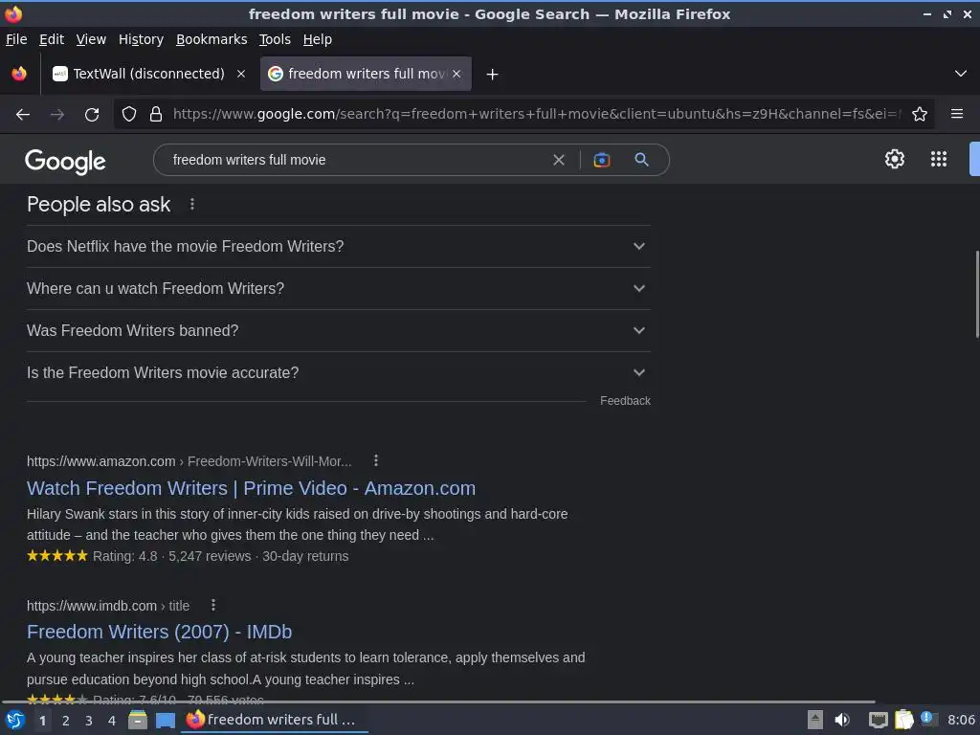
Task: Expand 'Where can u watch Freedom Writers?'
Action: [x=338, y=289]
